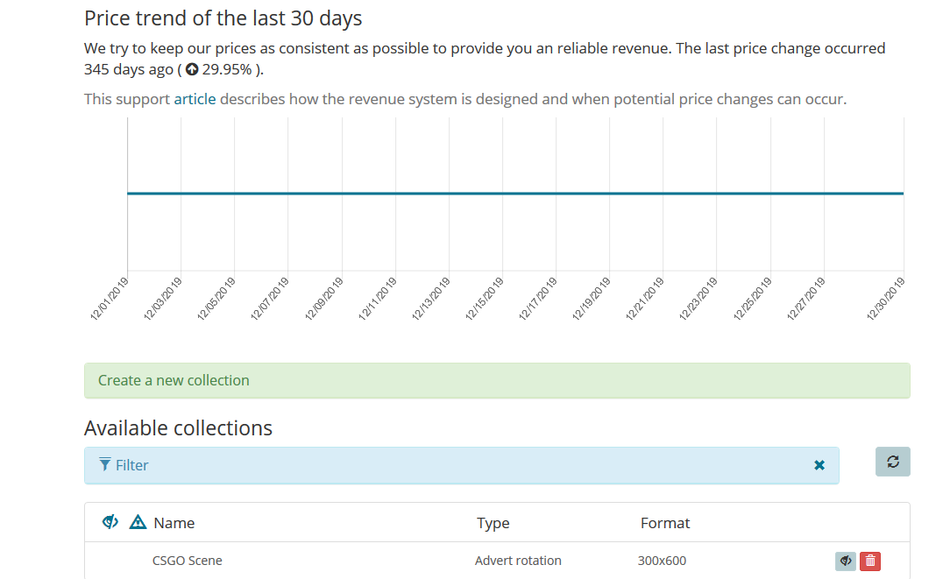Click the refresh collections button
The image size is (950, 579).
892,462
